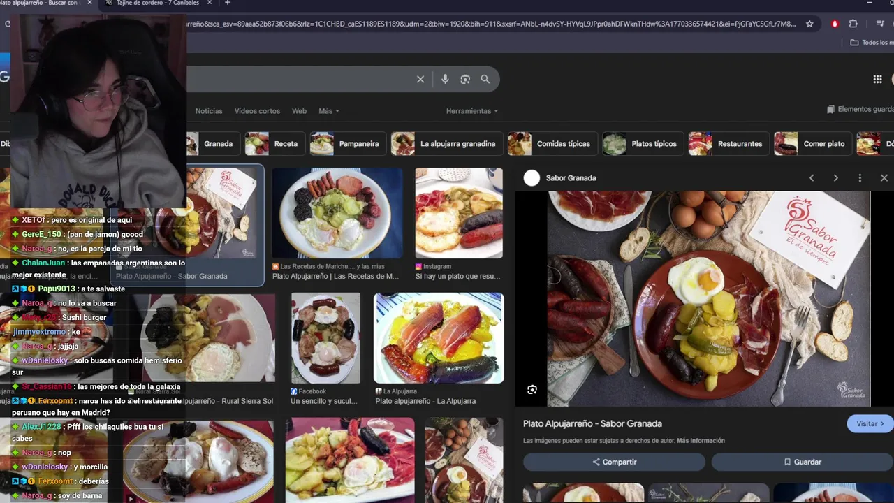Search inside image with Lens overlay icon

point(532,390)
